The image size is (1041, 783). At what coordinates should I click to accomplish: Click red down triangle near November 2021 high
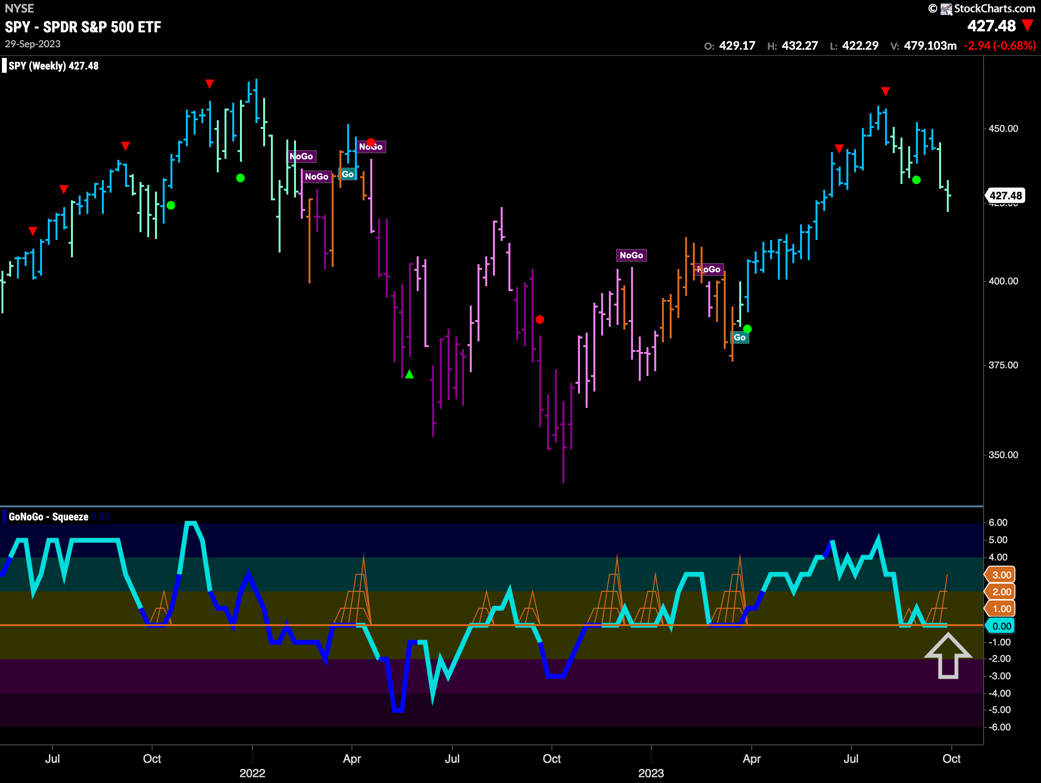[210, 84]
